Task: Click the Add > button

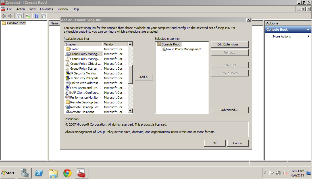Action: click(x=144, y=77)
